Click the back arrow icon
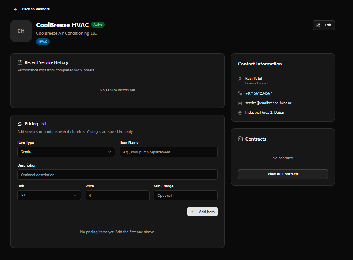 point(16,9)
